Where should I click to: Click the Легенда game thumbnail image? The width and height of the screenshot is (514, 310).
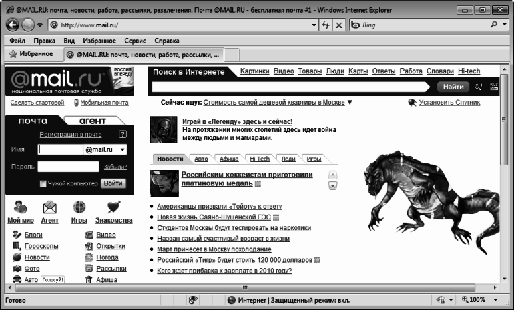[x=164, y=129]
